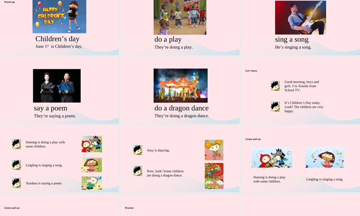Click Xiaohu avatar next to the Lingling sentence
Screen dimensions: 360x216
pyautogui.click(x=16, y=165)
